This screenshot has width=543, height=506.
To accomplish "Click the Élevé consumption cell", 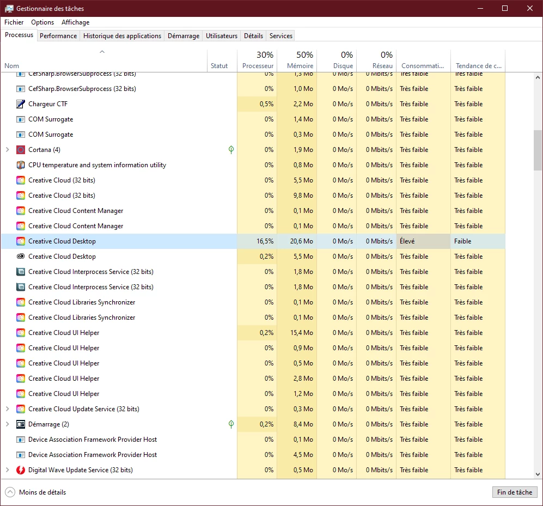I will click(423, 241).
